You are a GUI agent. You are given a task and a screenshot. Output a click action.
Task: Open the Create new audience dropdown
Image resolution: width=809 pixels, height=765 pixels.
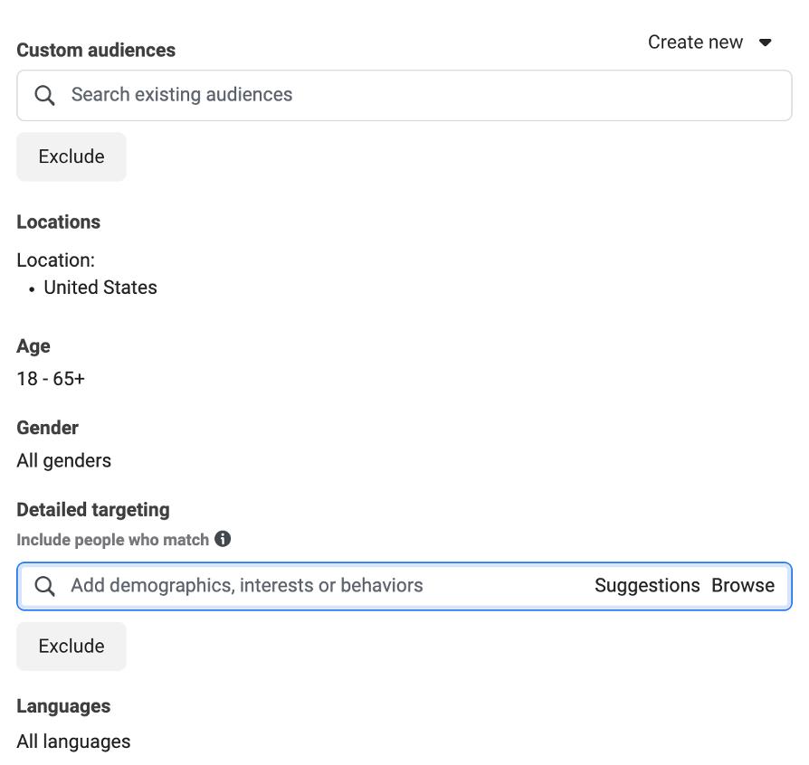696,42
